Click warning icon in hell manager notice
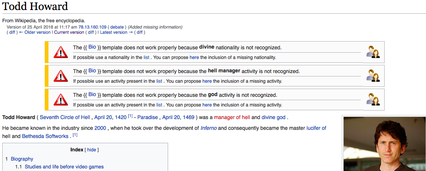 [x=60, y=76]
